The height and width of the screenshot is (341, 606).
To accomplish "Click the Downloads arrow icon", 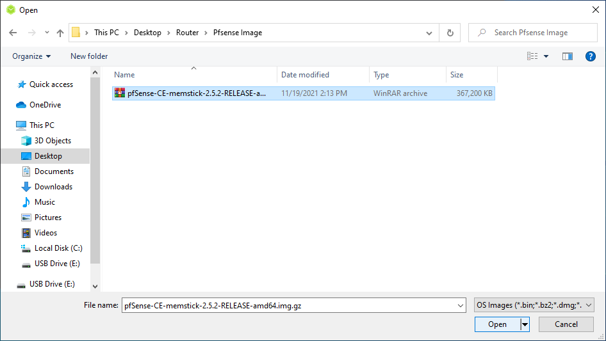I will 26,187.
